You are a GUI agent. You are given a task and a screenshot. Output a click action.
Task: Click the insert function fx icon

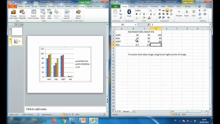pos(148,24)
